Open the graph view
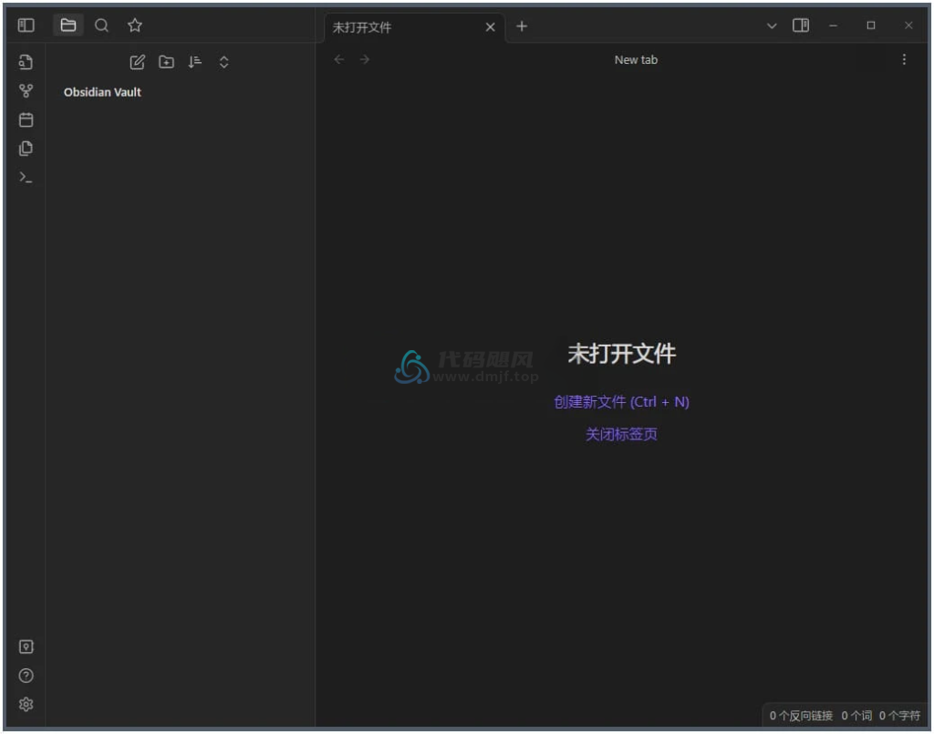Screen dimensions: 934x734 tap(26, 91)
